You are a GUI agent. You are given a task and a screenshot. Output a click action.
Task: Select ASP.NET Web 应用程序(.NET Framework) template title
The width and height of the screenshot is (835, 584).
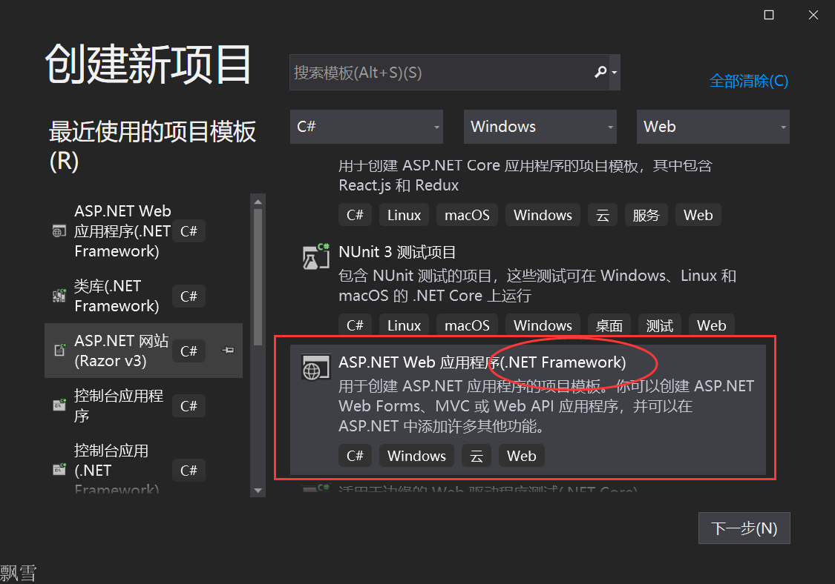[x=482, y=362]
